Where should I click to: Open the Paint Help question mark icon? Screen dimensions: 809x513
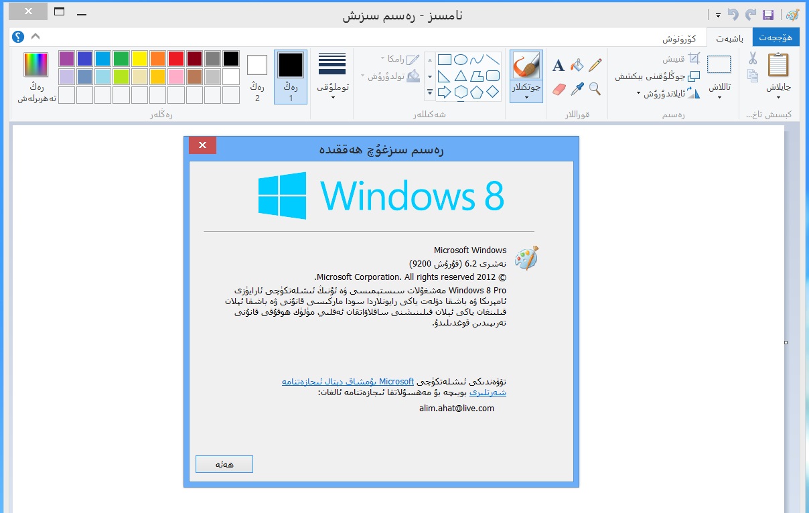(x=18, y=37)
